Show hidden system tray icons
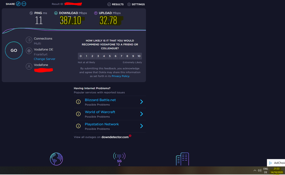Image resolution: width=285 pixels, height=175 pixels. (255, 171)
